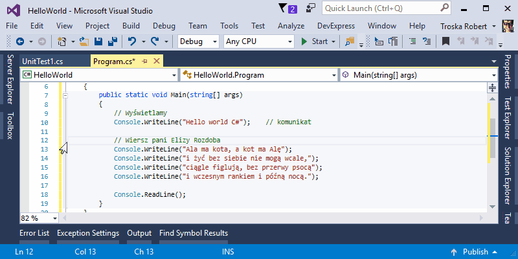
Task: Click the Find in Files folder icon
Action: click(x=350, y=41)
